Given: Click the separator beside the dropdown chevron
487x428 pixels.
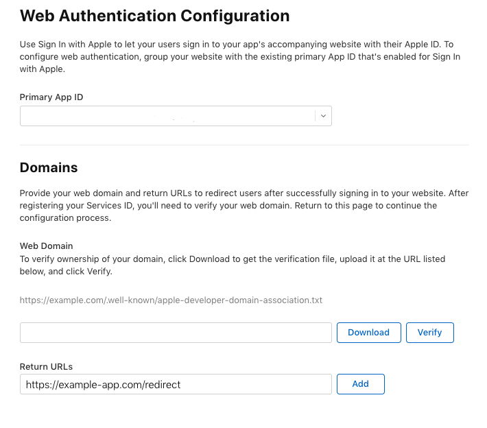Looking at the screenshot, I should click(x=316, y=116).
